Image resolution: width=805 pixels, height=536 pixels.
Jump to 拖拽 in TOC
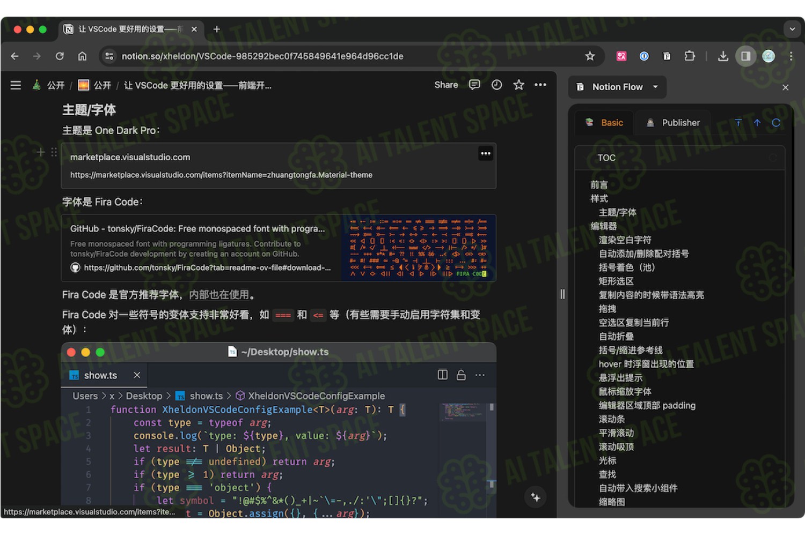click(x=608, y=309)
